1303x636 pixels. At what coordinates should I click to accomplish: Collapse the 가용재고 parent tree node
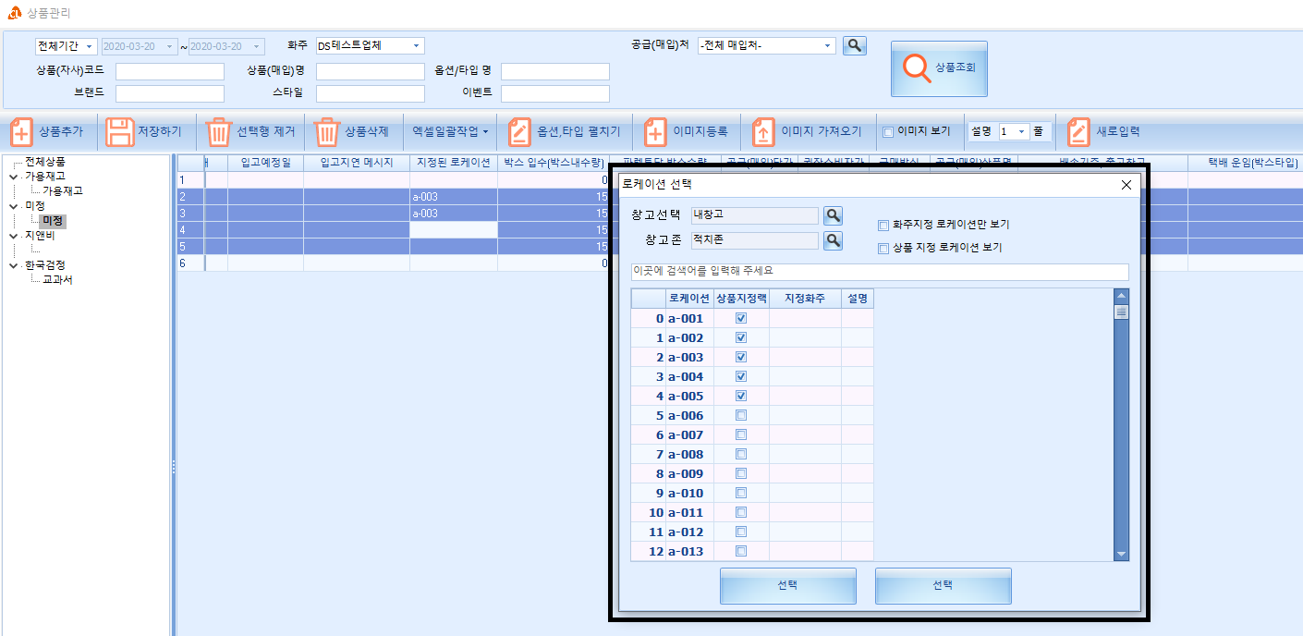13,177
